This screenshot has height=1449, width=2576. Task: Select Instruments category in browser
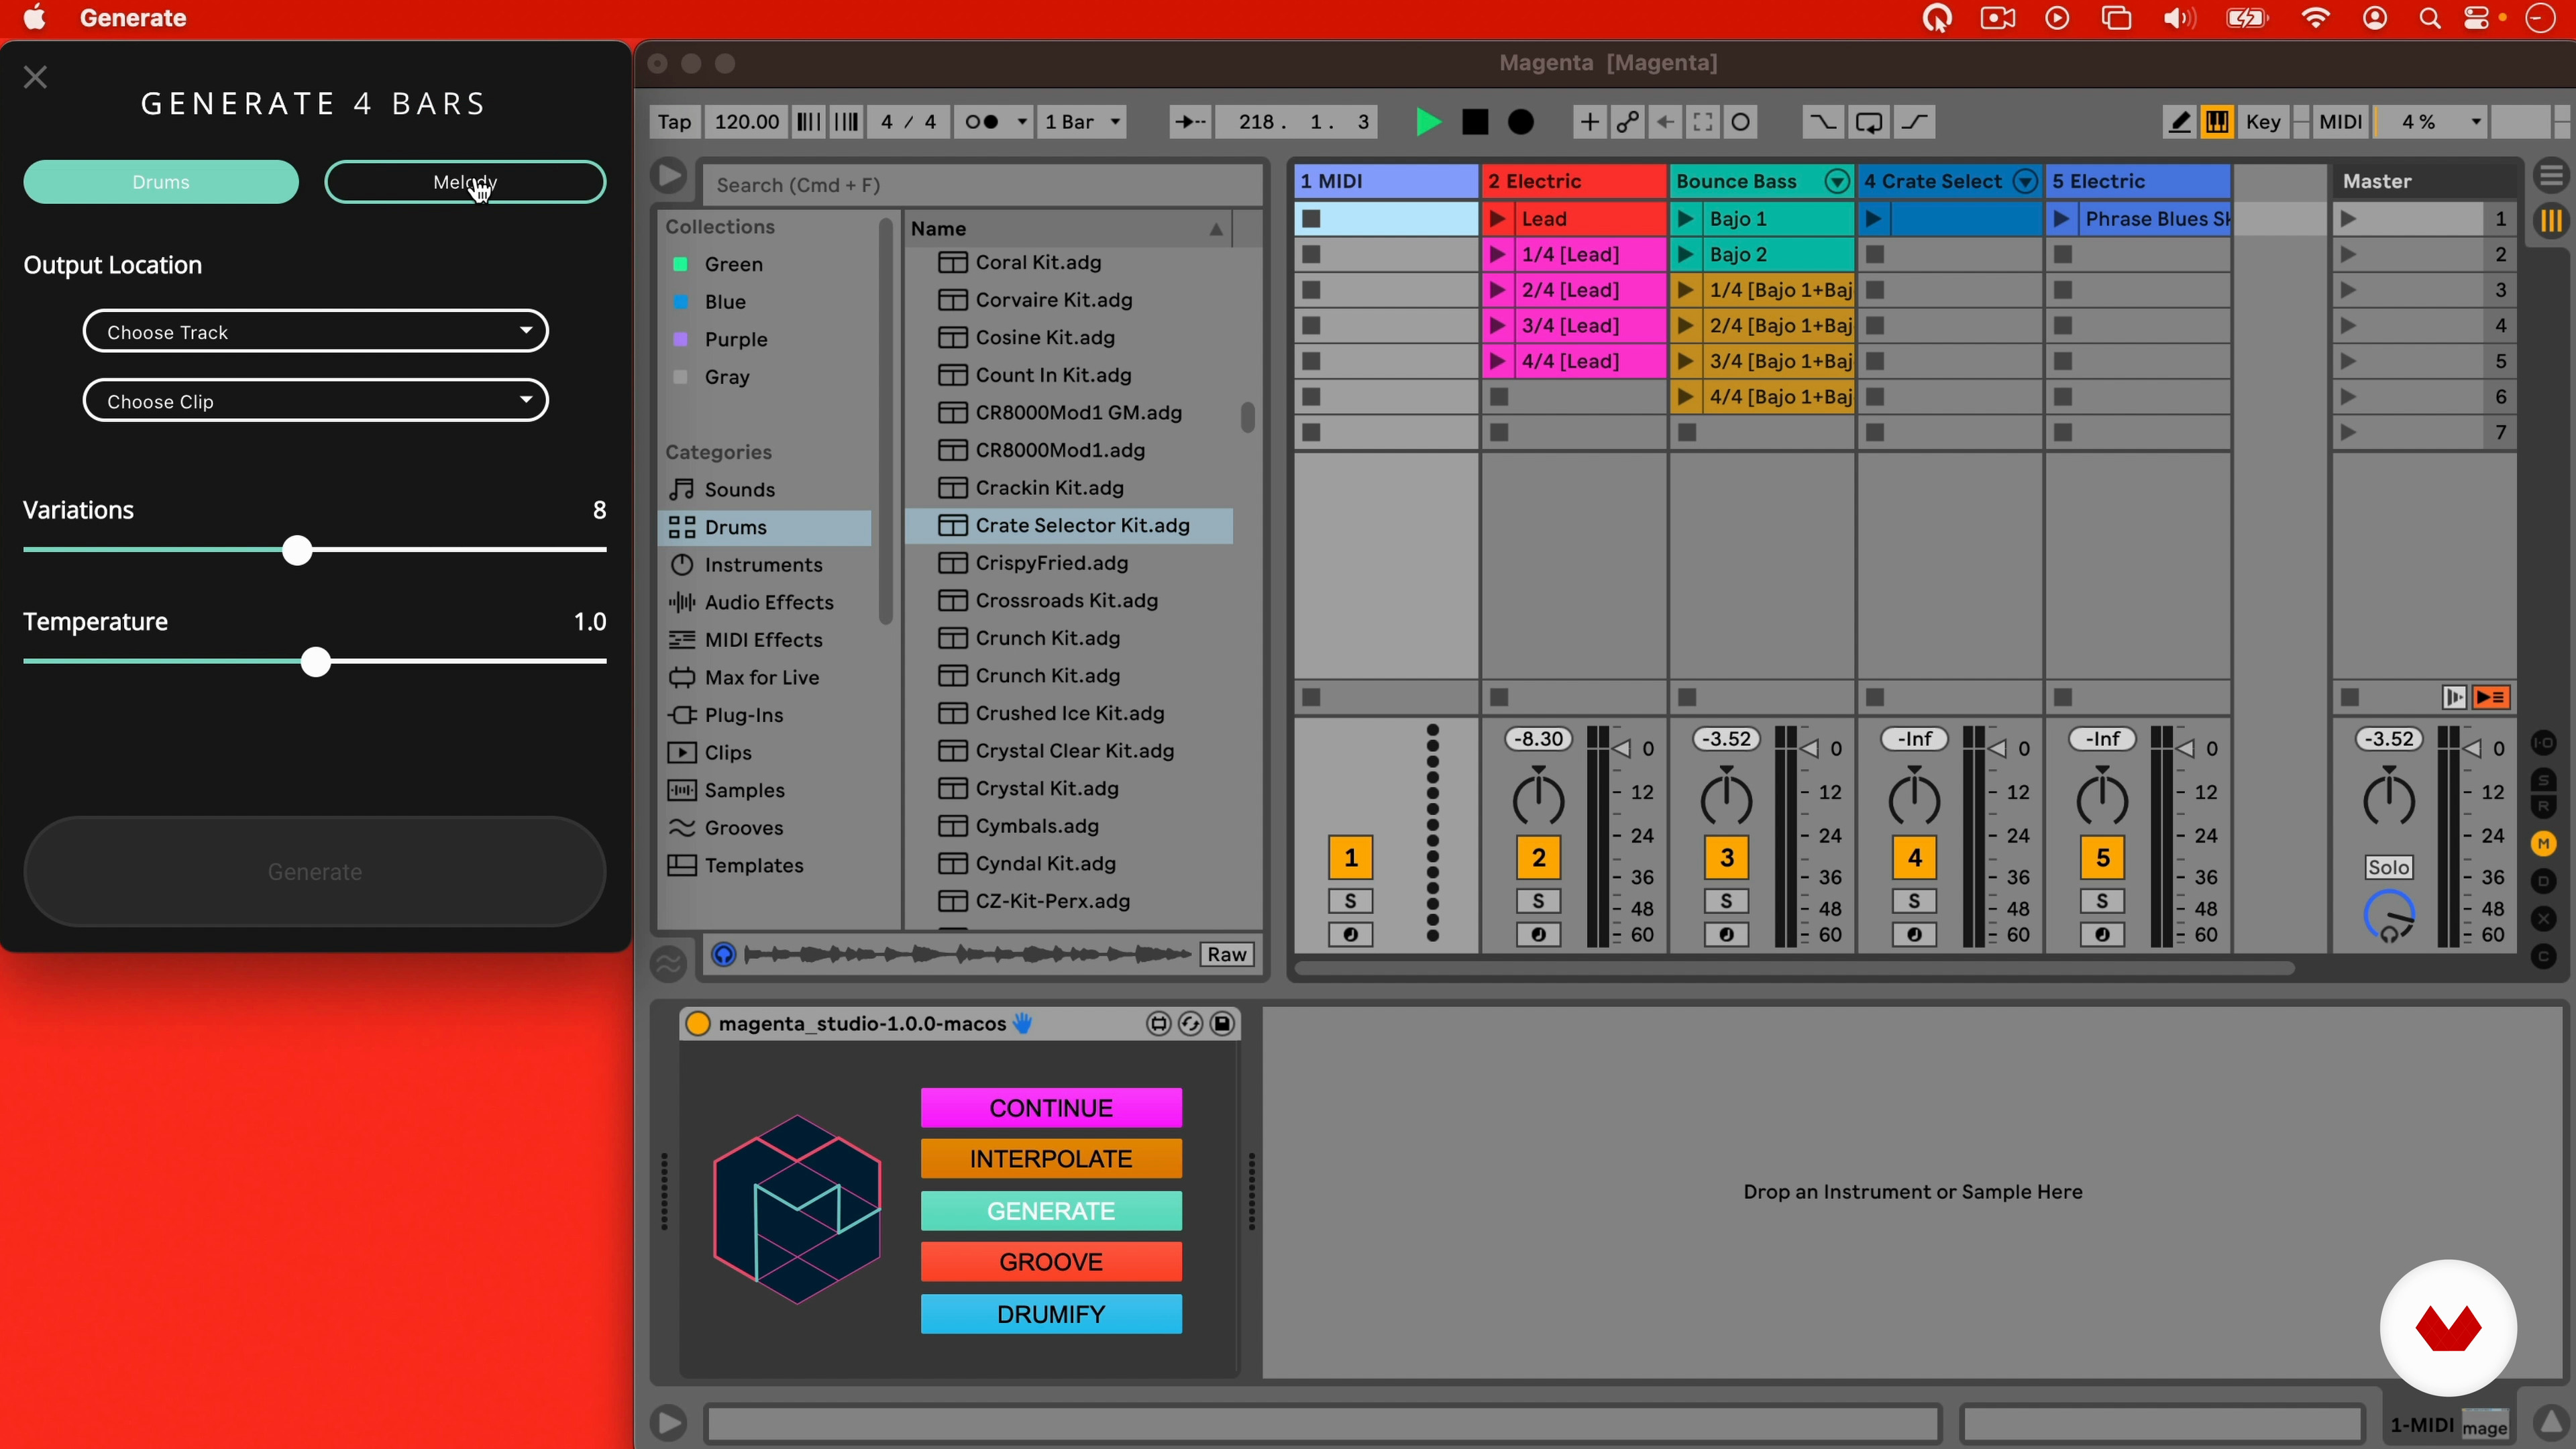pos(765,565)
